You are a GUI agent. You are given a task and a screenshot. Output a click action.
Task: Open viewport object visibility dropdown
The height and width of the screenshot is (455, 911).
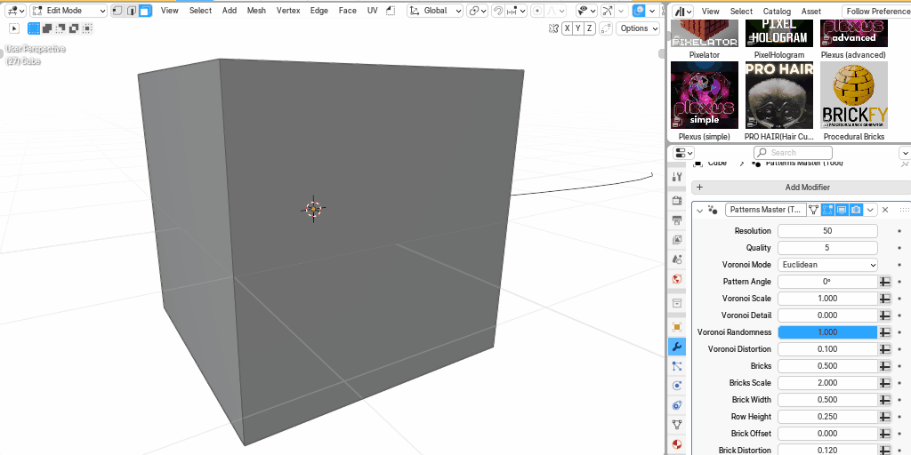[x=586, y=11]
